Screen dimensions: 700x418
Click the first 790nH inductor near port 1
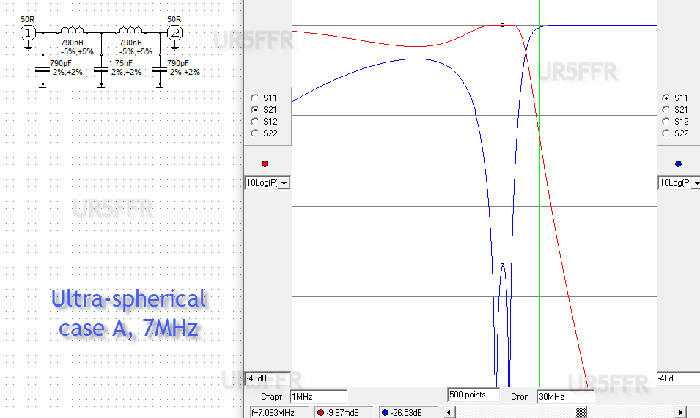click(73, 32)
